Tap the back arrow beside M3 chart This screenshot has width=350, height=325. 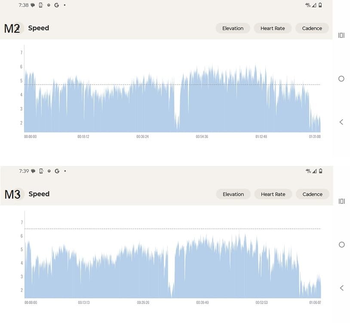342,288
